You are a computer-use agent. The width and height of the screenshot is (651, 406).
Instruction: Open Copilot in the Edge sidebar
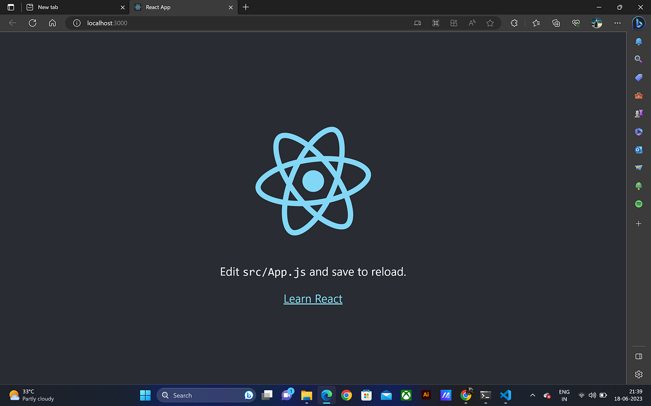click(x=638, y=23)
